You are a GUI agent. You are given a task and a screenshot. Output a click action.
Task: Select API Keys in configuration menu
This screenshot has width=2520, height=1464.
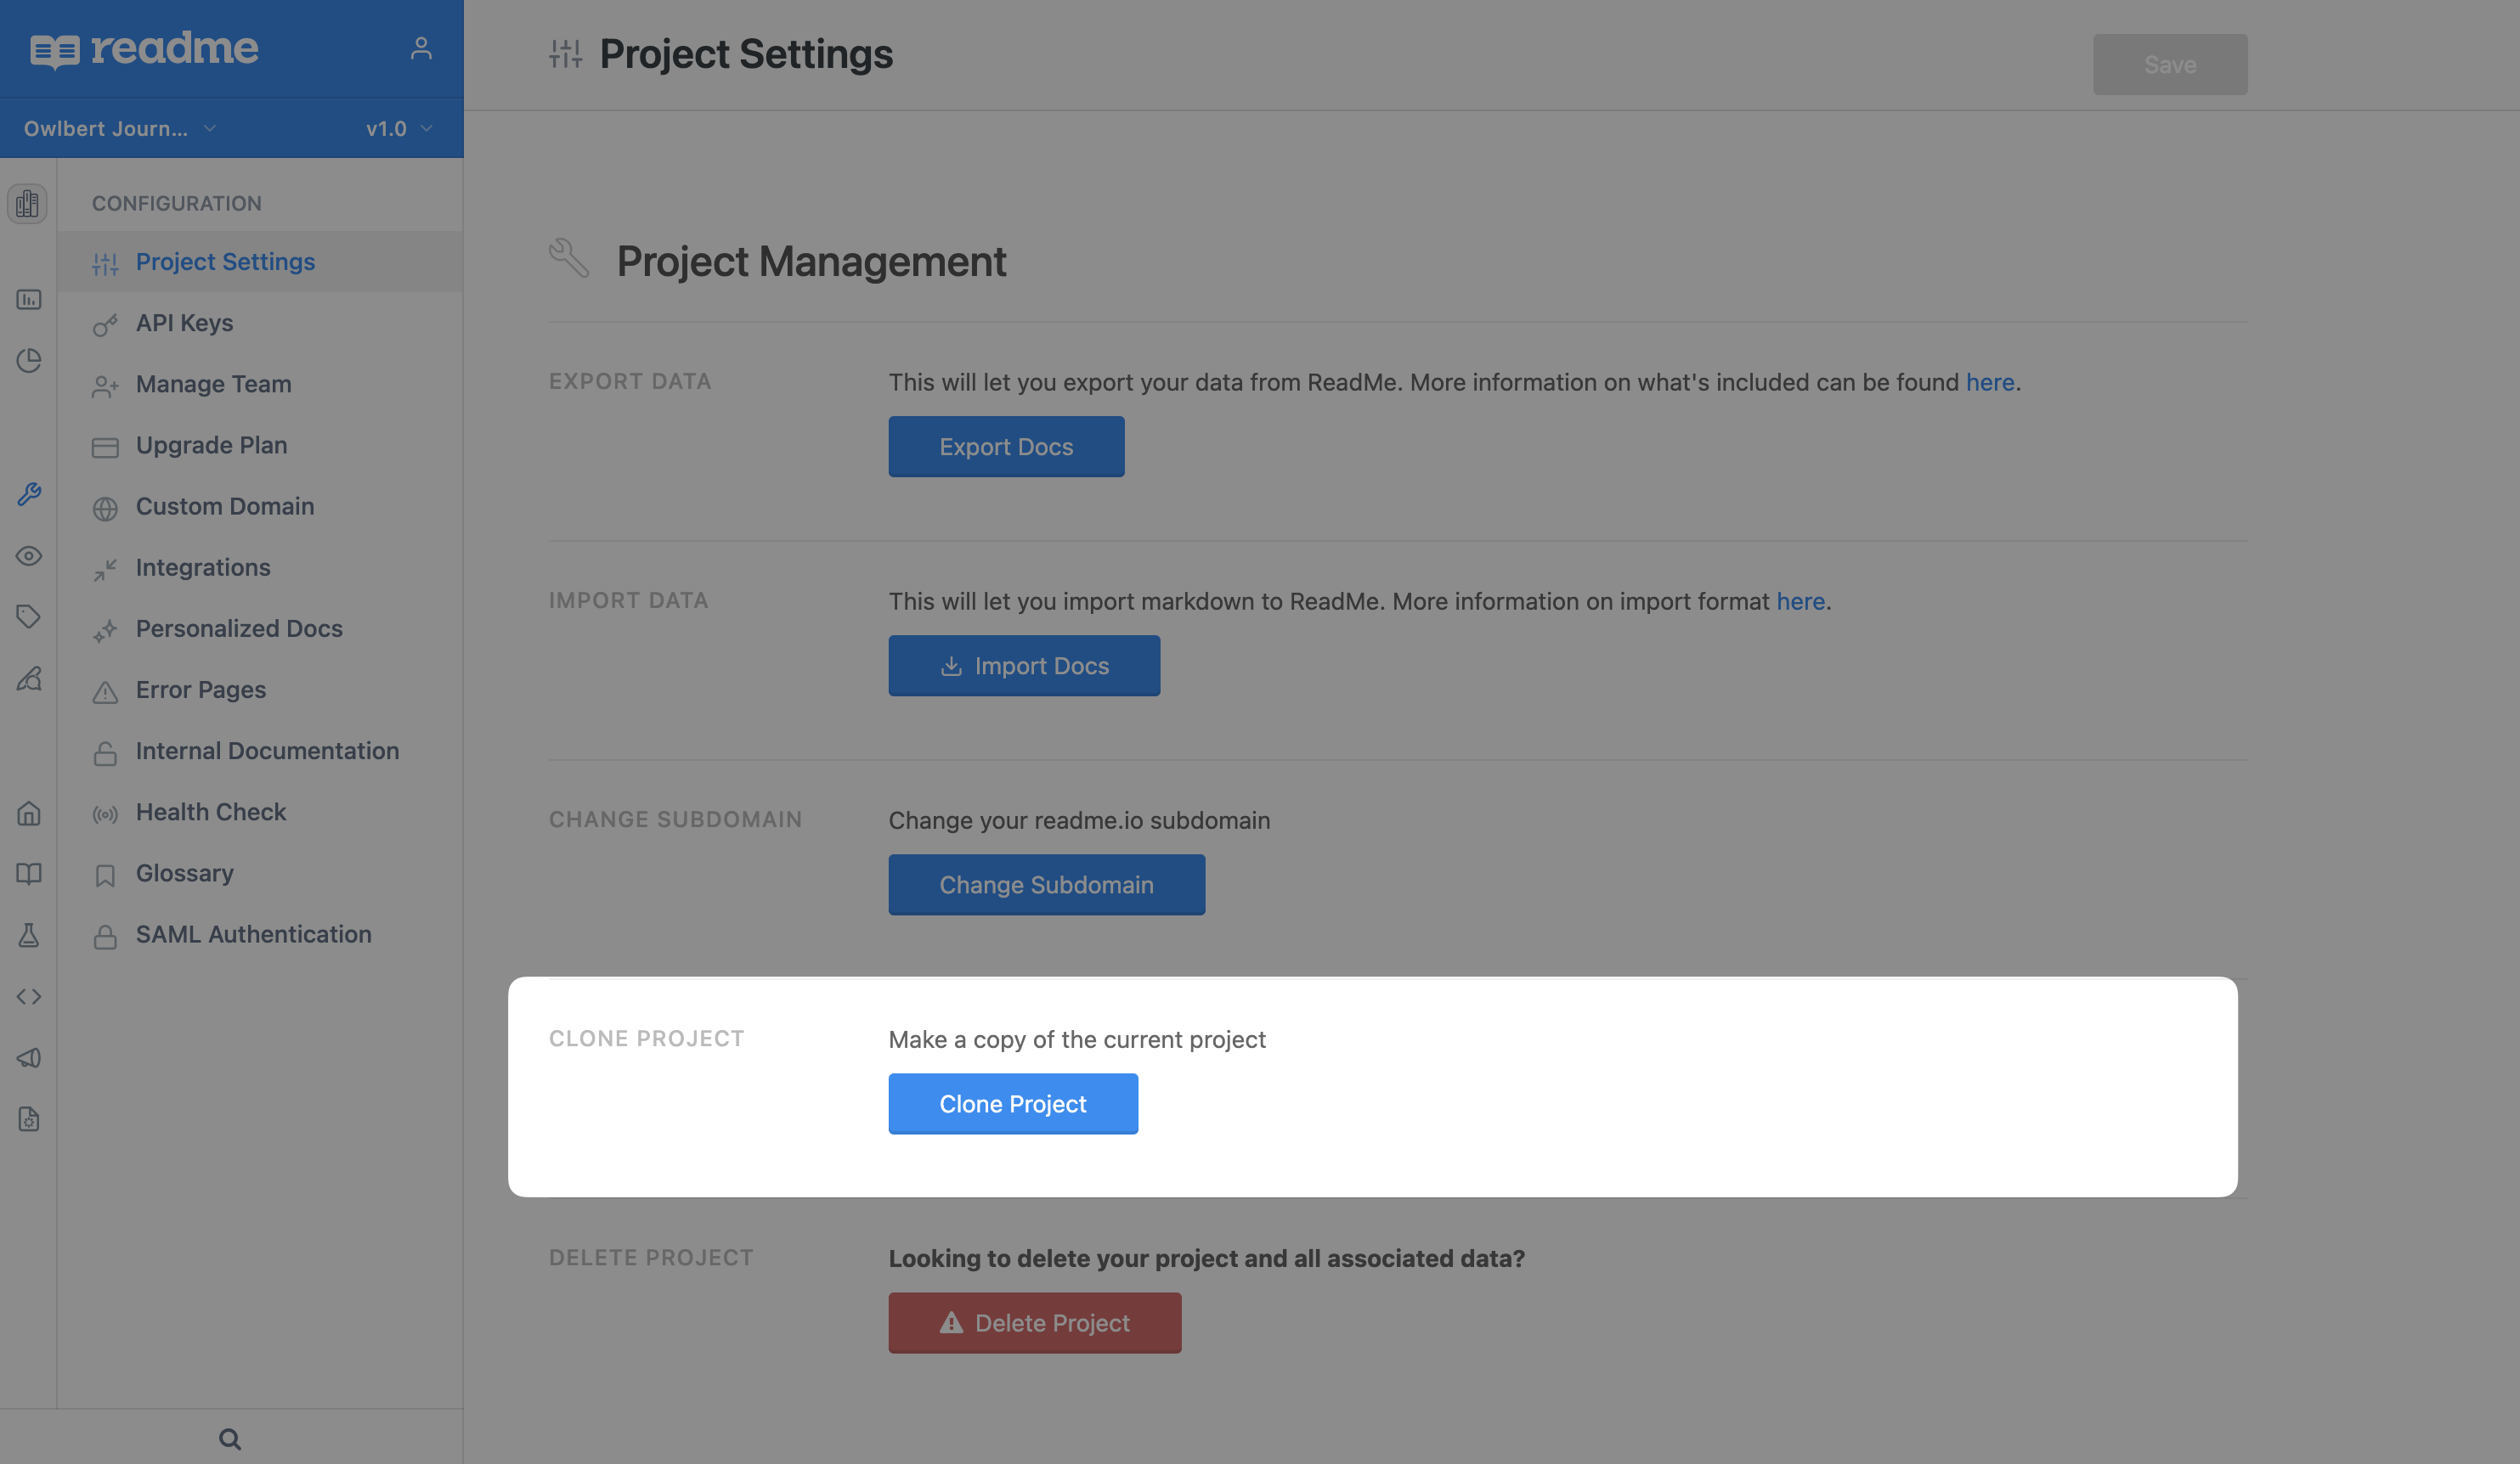tap(184, 323)
